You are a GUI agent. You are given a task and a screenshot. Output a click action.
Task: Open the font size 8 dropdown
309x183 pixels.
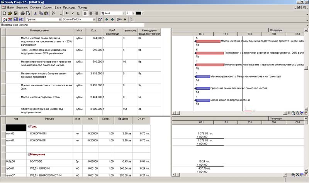(x=133, y=13)
